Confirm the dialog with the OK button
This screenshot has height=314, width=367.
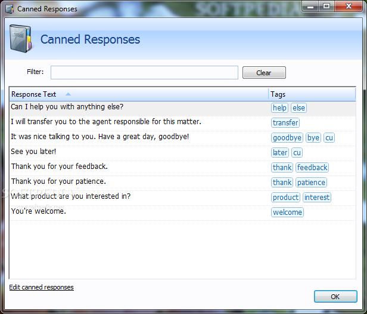pos(335,297)
